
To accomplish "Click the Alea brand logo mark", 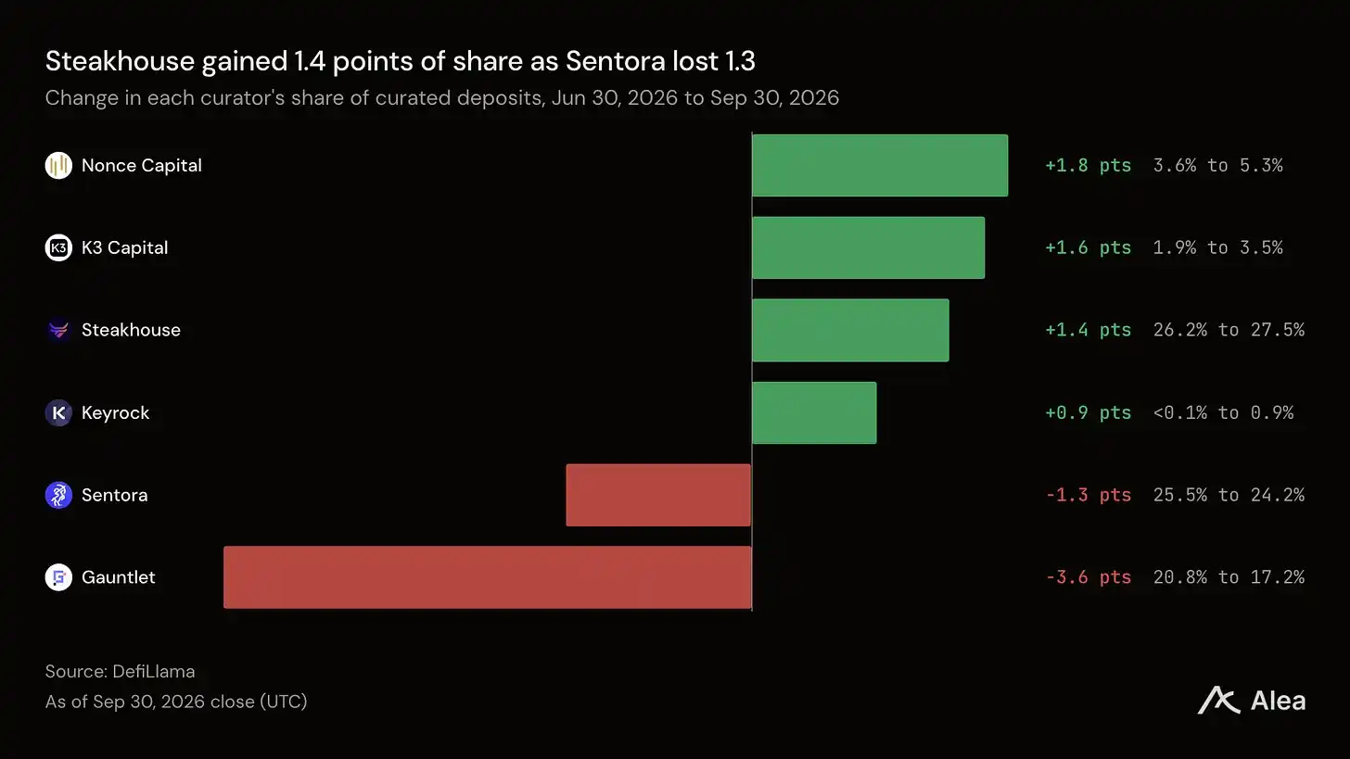I will coord(1218,700).
